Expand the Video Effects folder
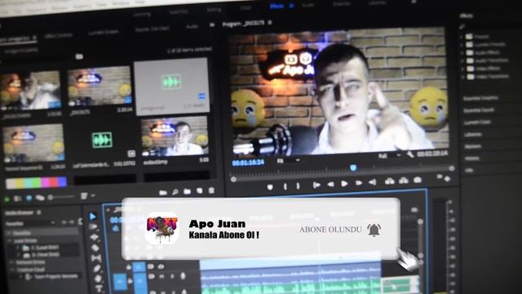Viewport: 522px width, 294px height. click(462, 69)
